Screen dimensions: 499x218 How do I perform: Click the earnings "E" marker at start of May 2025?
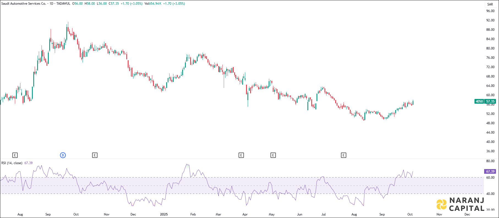pyautogui.click(x=273, y=155)
